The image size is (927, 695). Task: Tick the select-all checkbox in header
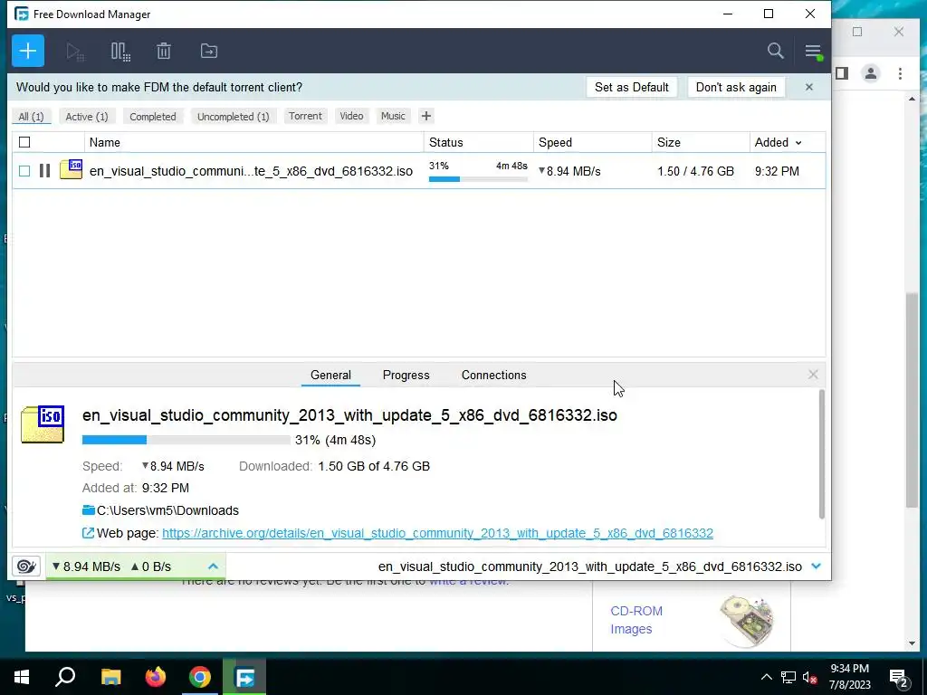pyautogui.click(x=24, y=142)
